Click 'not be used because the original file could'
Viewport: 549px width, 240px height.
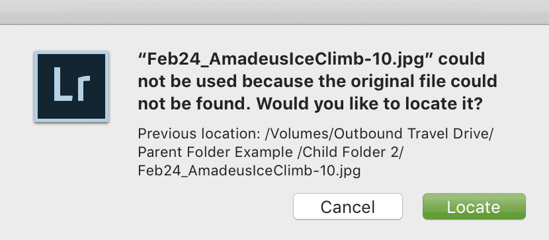pyautogui.click(x=317, y=81)
